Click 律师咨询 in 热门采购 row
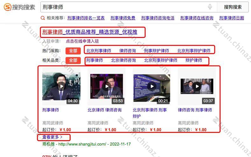 click(128, 51)
